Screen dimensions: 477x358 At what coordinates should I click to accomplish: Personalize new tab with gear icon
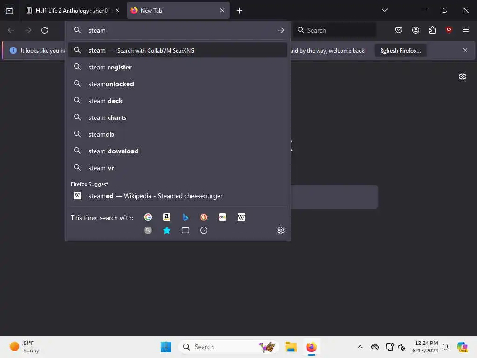coord(463,76)
